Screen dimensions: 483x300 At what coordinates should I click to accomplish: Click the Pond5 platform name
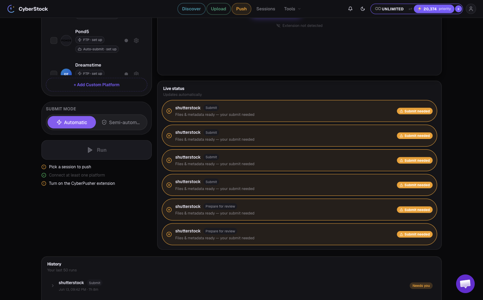click(82, 31)
